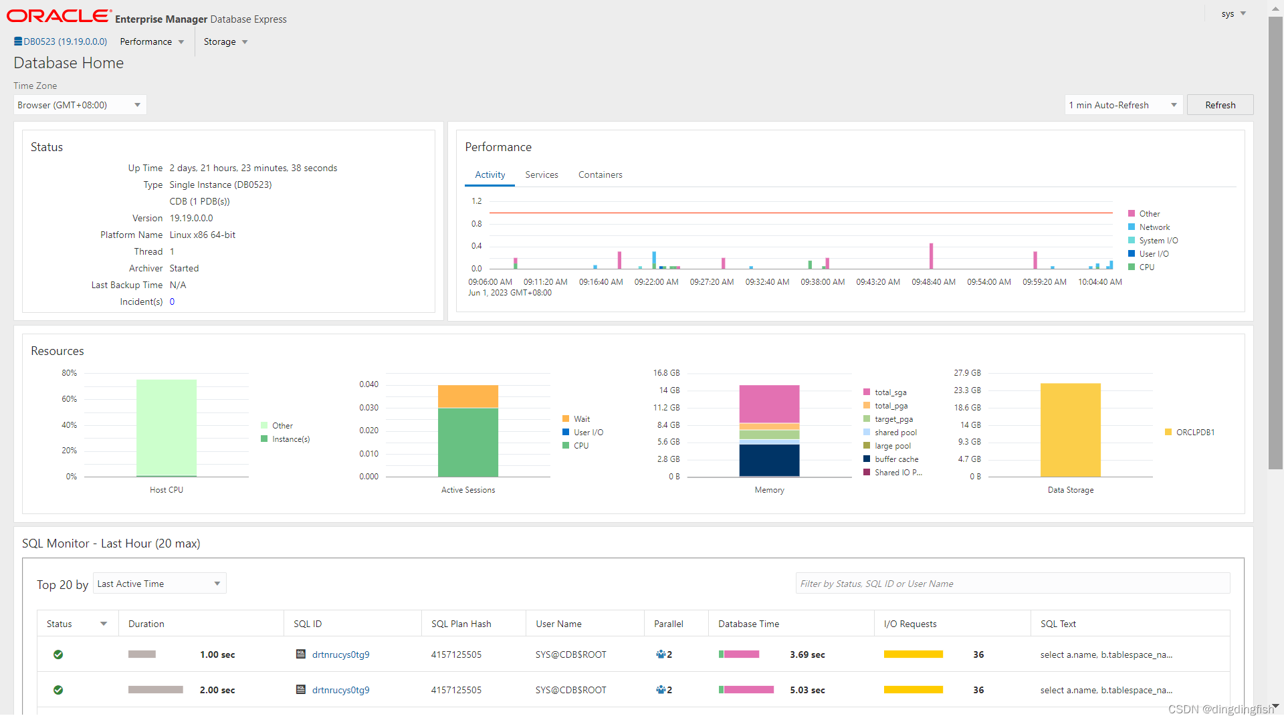Click the parallel icon in 3.69 sec row
Viewport: 1284px width, 722px height.
pyautogui.click(x=661, y=654)
